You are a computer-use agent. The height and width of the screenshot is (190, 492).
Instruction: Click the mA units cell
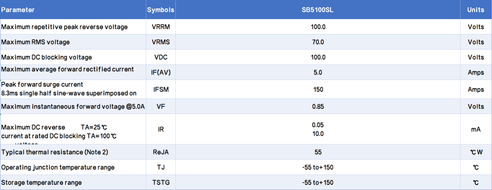click(x=476, y=129)
